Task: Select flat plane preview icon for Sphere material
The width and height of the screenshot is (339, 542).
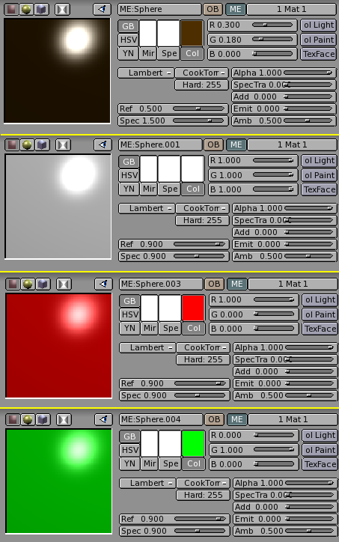Action: 11,9
